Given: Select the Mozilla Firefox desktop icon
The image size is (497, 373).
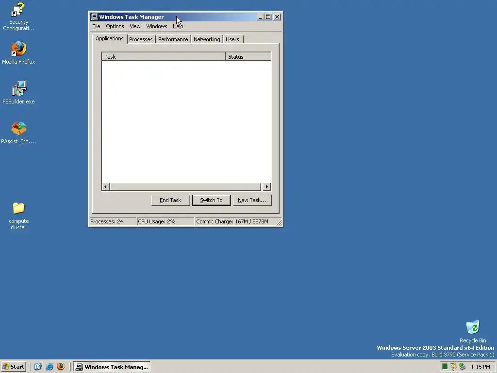Looking at the screenshot, I should [18, 52].
